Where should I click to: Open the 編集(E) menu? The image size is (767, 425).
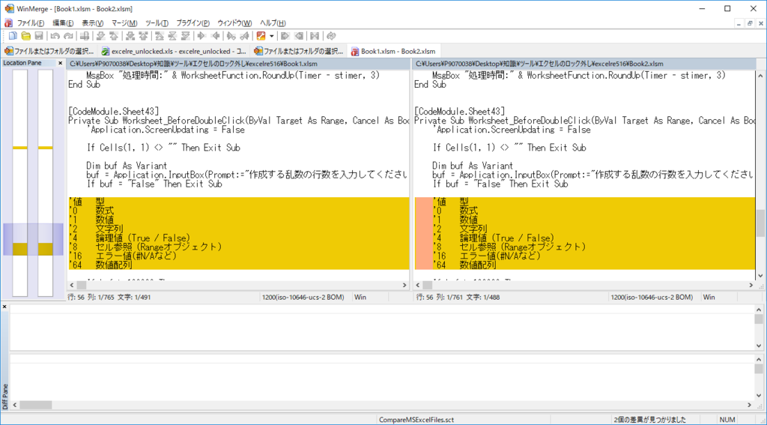pos(63,23)
